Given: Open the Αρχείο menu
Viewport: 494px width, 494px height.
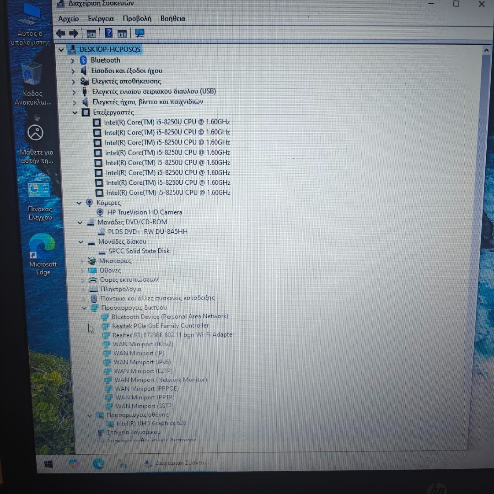Looking at the screenshot, I should [x=68, y=19].
